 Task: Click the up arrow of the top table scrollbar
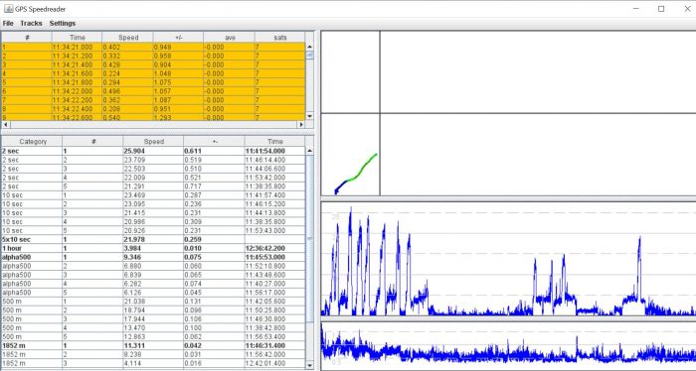309,47
